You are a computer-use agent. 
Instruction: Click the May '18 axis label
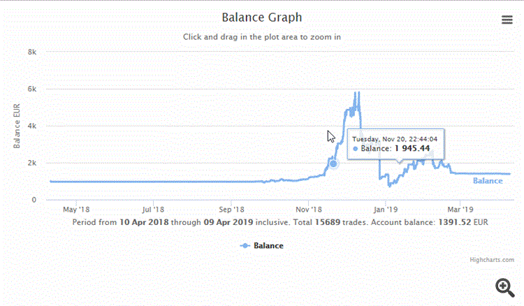click(76, 210)
